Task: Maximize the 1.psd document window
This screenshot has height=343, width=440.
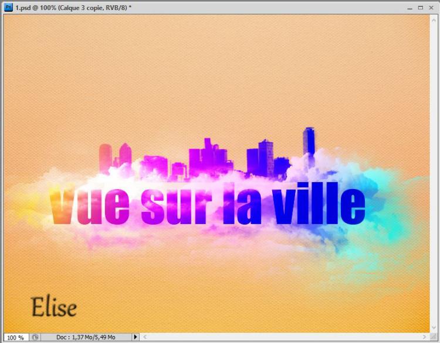Action: pos(421,8)
